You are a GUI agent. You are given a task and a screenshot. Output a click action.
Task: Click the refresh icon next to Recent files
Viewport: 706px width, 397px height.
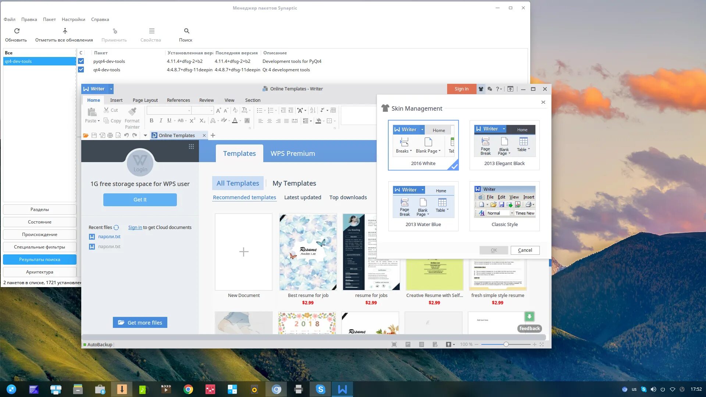(x=116, y=228)
